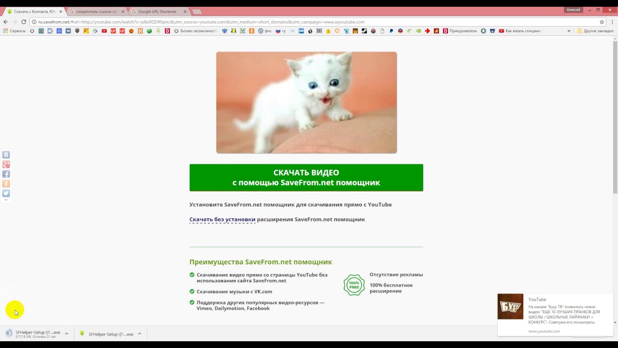The width and height of the screenshot is (618, 348).
Task: Close the Скачать с Контакта tab
Action: (61, 12)
